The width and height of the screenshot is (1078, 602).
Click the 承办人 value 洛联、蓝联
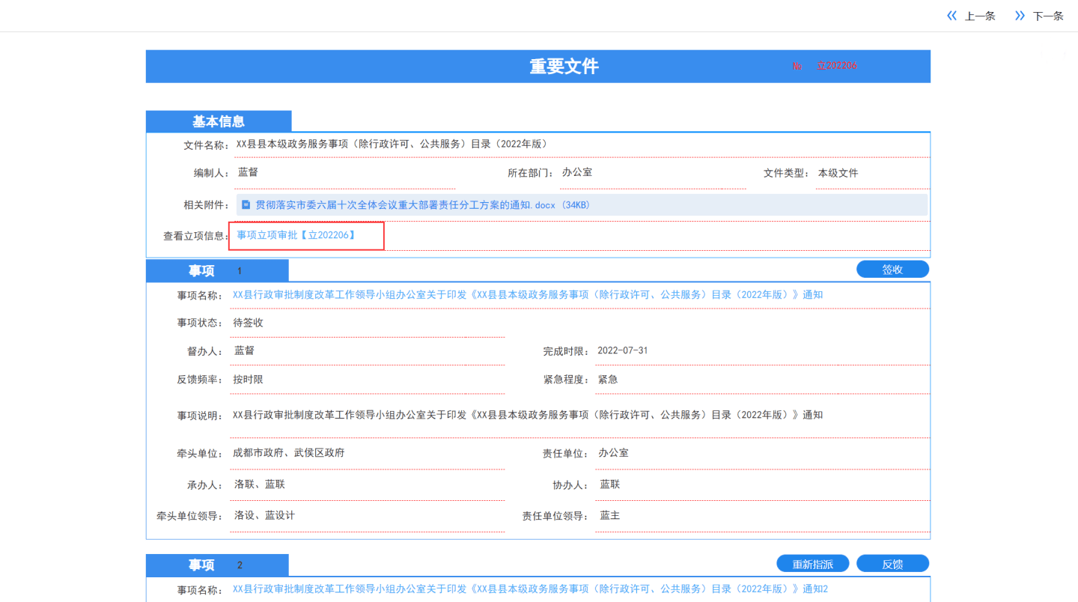point(260,484)
